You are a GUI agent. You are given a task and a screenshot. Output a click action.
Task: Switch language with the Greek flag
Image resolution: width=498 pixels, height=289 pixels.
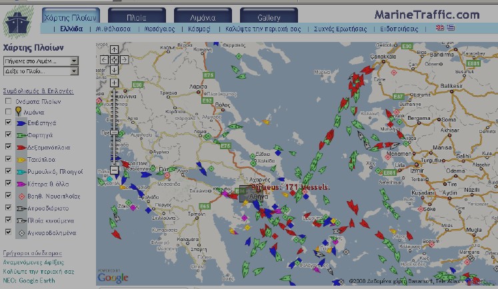click(451, 28)
